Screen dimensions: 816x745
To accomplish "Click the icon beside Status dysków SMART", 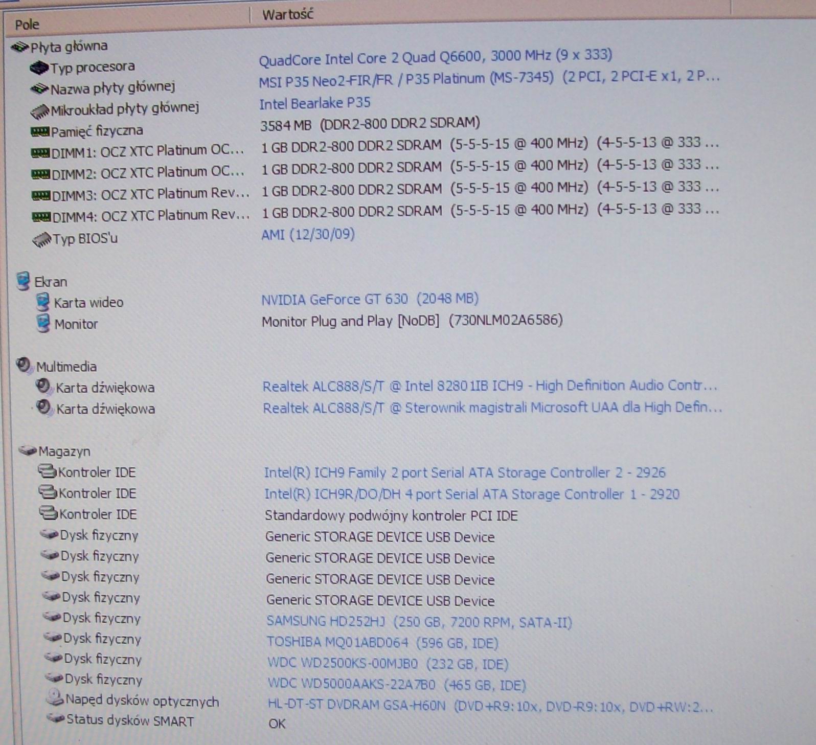I will (x=56, y=718).
